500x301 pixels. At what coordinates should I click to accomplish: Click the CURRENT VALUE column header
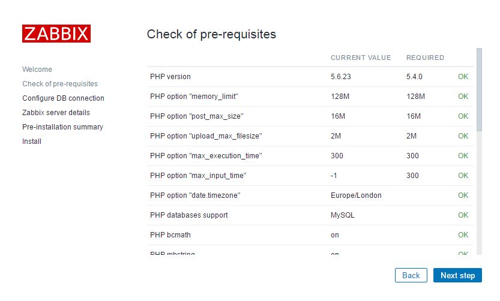click(x=361, y=58)
